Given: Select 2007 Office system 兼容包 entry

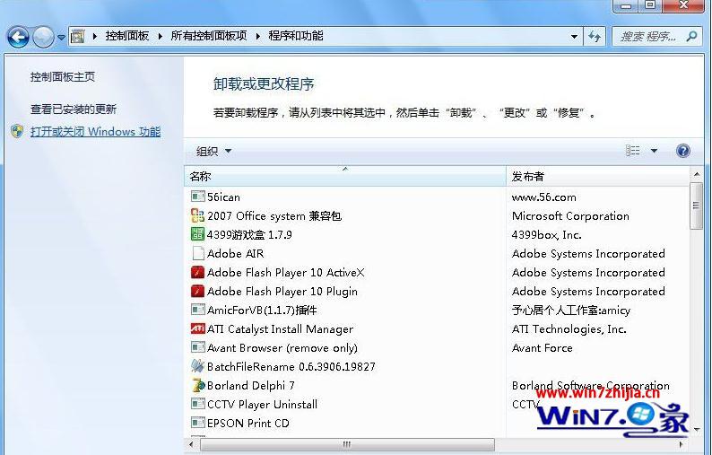Looking at the screenshot, I should [274, 216].
